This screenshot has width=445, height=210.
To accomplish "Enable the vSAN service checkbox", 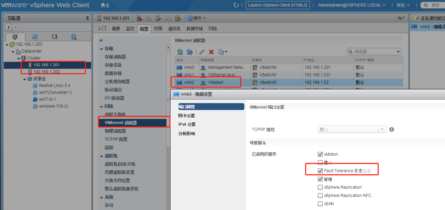I will 320,204.
